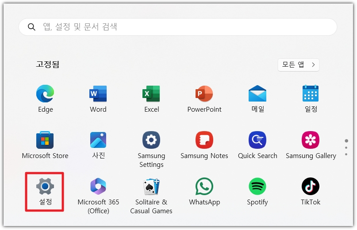
Task: Launch Samsung Gallery
Action: pyautogui.click(x=311, y=140)
